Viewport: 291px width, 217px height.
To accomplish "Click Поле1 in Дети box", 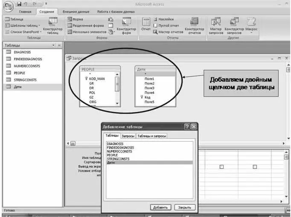I will coord(149,79).
